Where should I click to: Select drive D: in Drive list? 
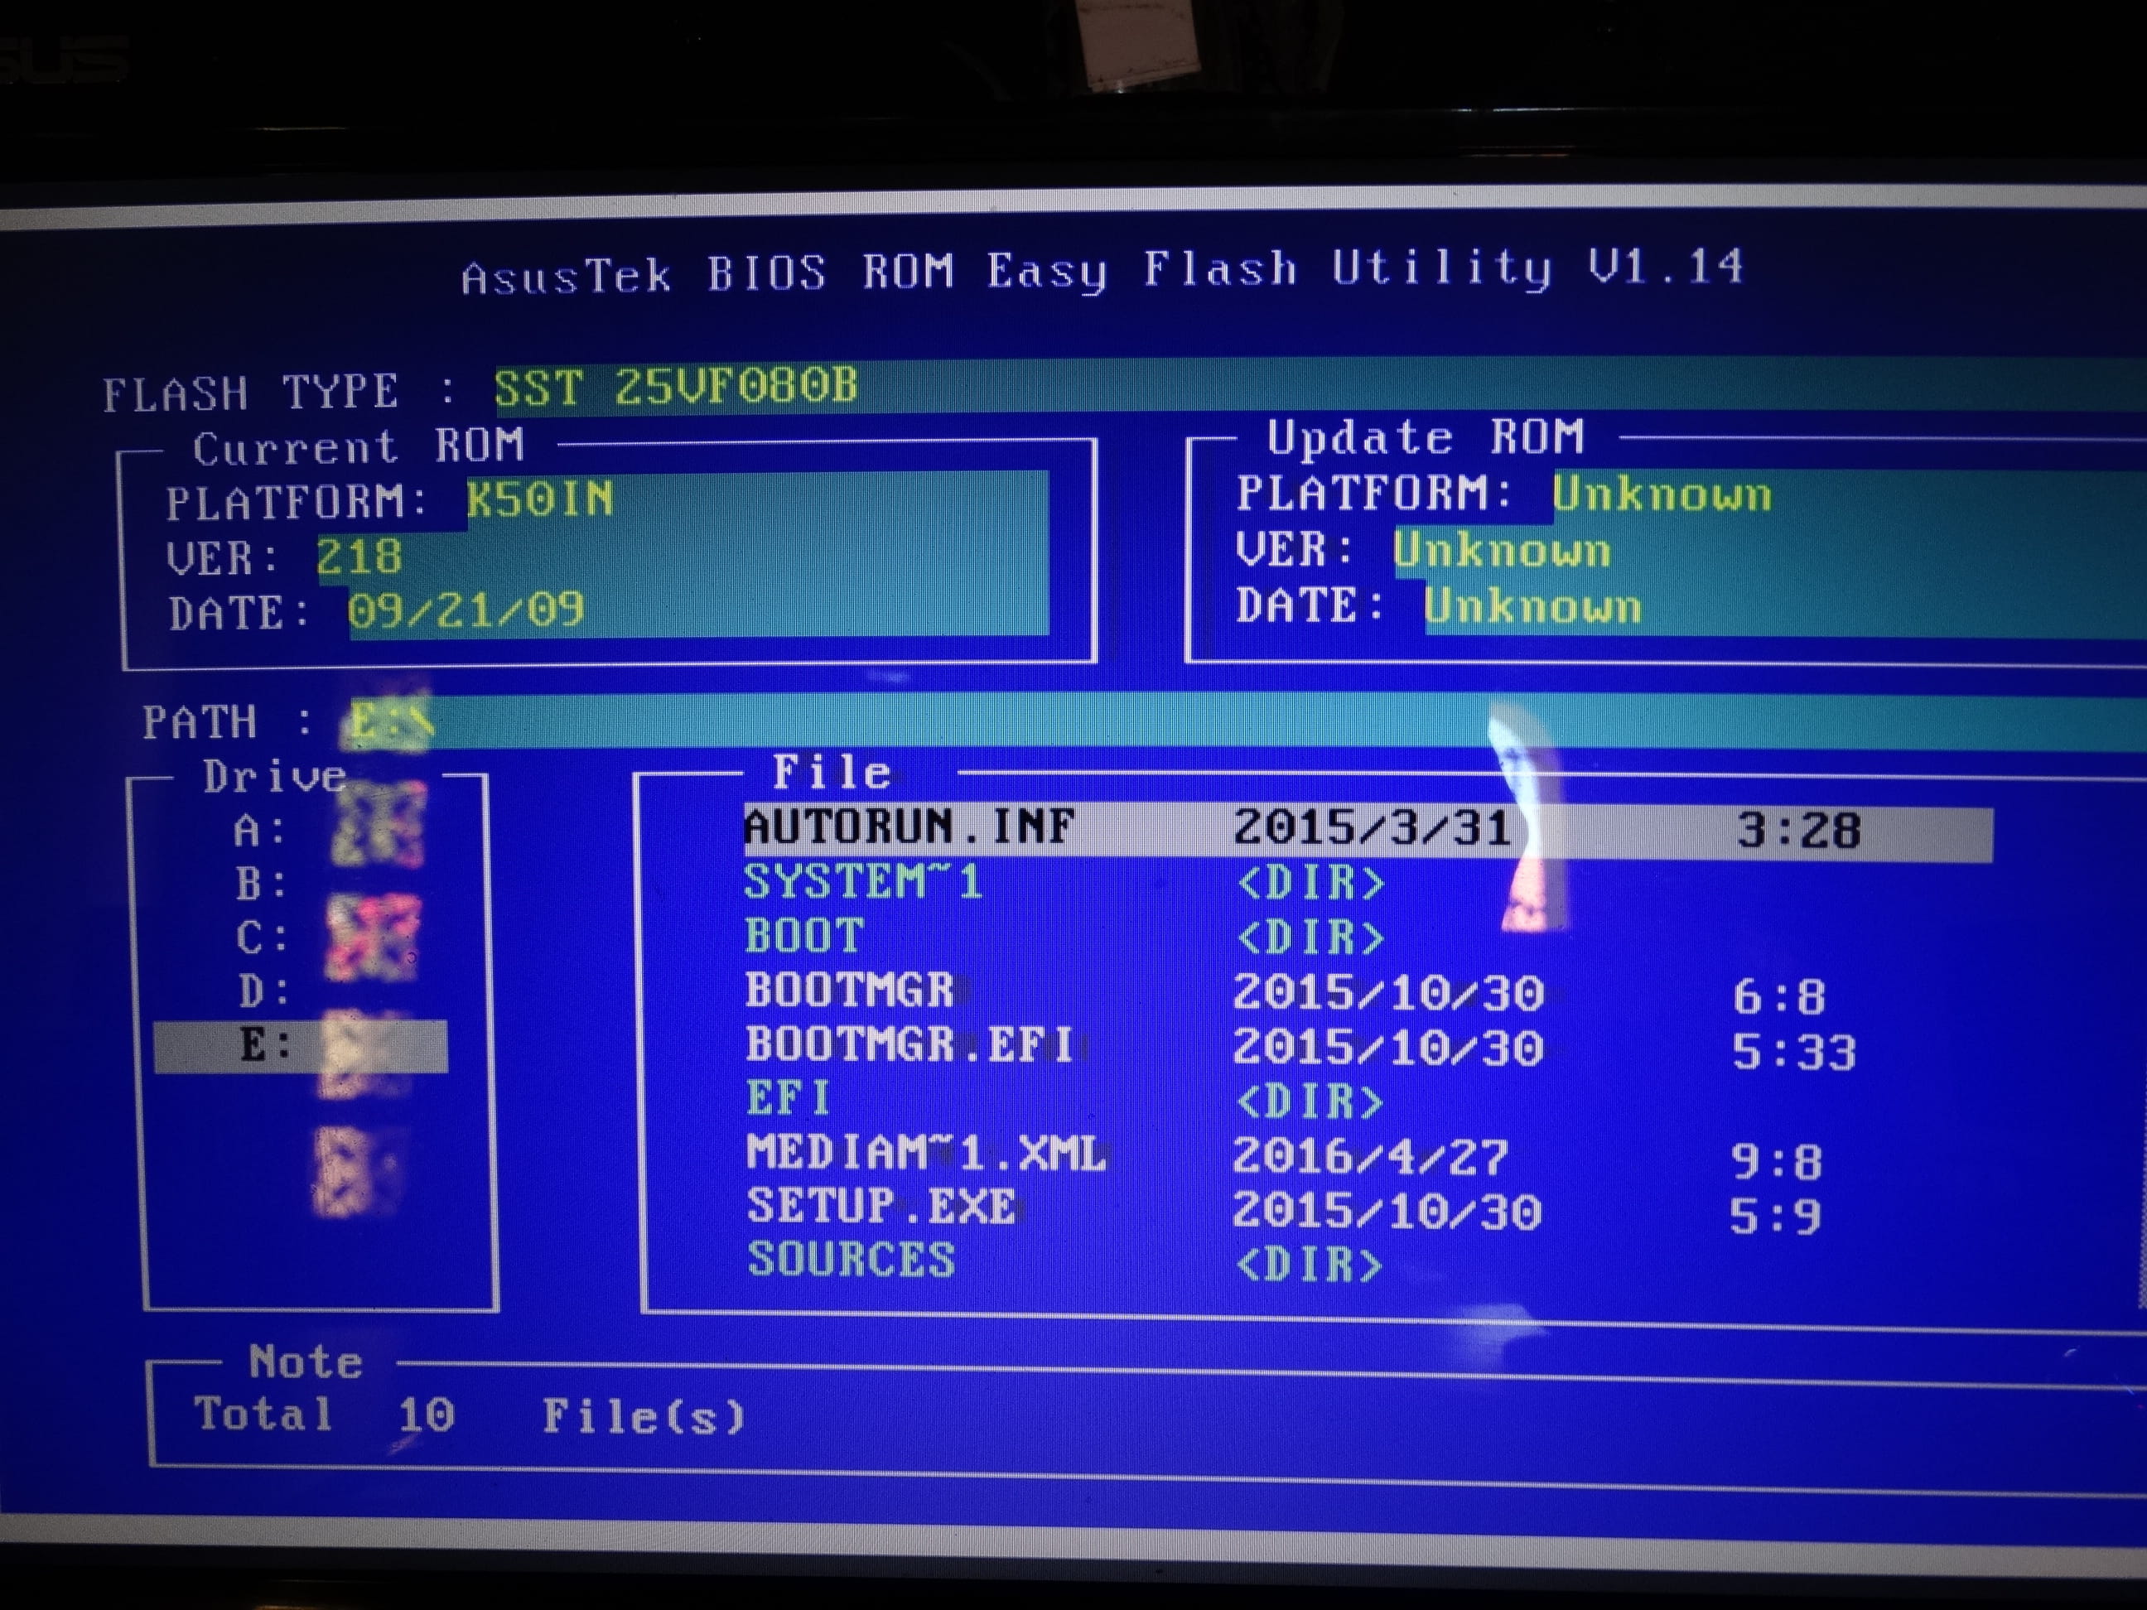click(264, 992)
